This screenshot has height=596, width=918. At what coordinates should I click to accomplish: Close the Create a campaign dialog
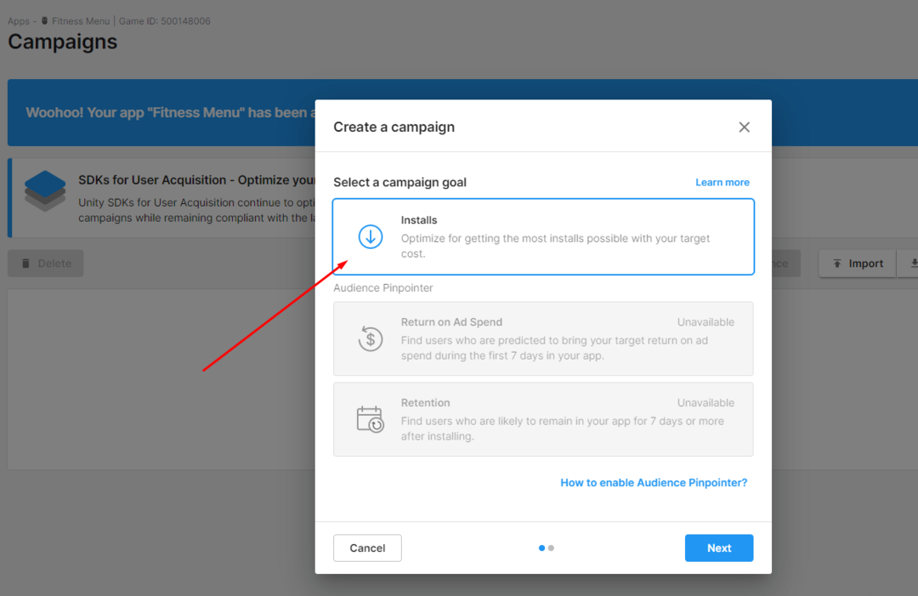[744, 126]
